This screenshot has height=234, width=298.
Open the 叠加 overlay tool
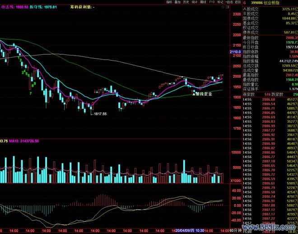[x=178, y=2]
